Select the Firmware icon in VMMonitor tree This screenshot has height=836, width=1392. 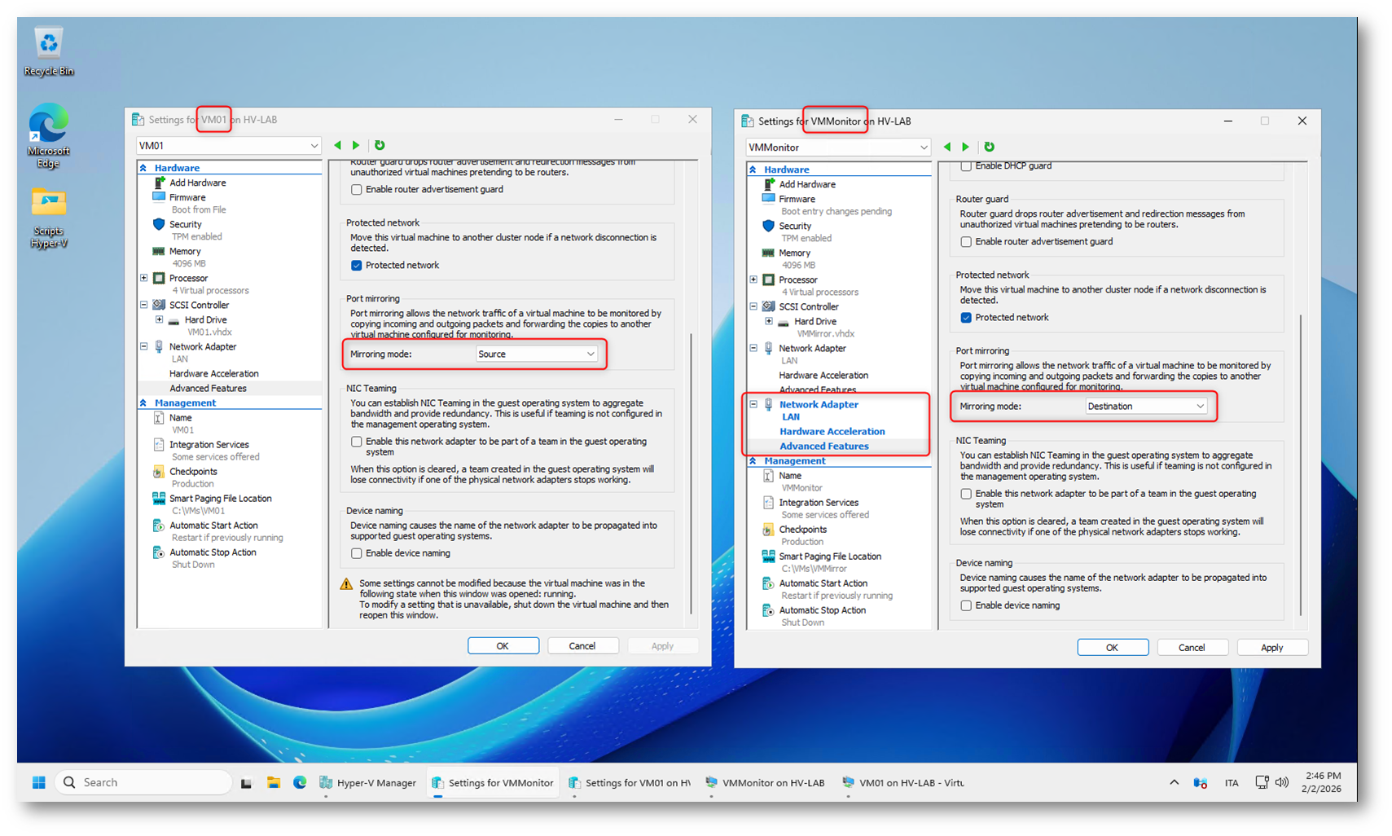click(768, 199)
